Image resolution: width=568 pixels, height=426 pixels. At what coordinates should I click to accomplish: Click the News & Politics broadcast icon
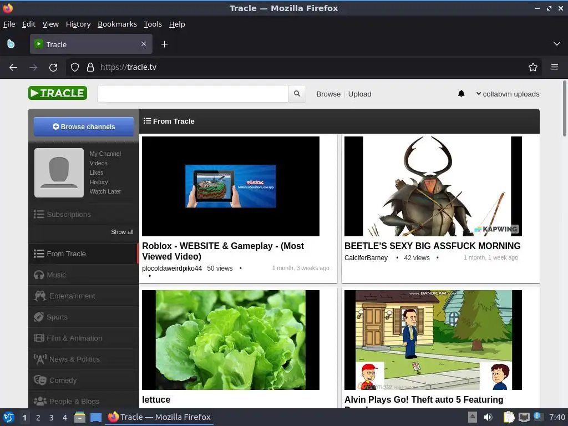tap(40, 359)
